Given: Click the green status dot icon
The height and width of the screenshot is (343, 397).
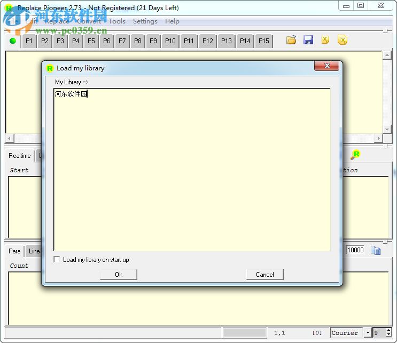Looking at the screenshot, I should click(13, 41).
